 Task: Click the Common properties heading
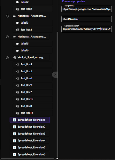click(73, 1)
